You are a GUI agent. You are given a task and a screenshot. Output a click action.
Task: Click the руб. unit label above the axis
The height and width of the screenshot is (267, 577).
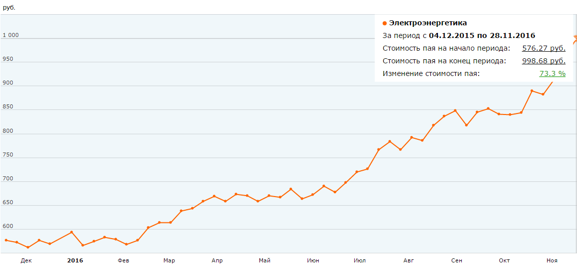click(9, 8)
